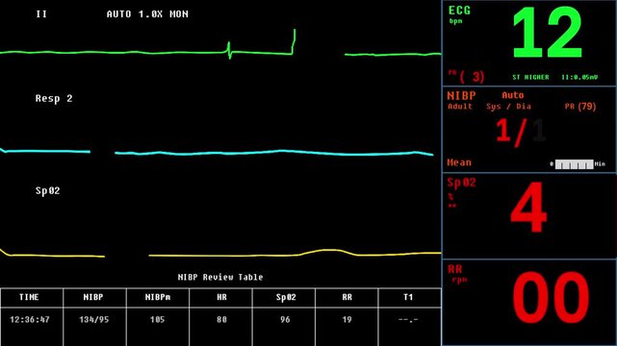Image resolution: width=617 pixels, height=346 pixels.
Task: Click the large red RR value 00
Action: (x=551, y=298)
